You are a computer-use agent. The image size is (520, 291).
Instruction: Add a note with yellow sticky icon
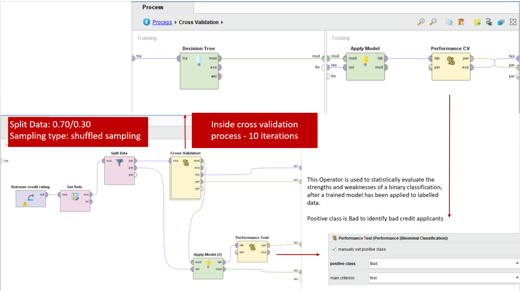tap(477, 22)
